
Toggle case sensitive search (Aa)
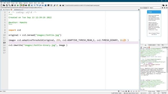coord(134,91)
